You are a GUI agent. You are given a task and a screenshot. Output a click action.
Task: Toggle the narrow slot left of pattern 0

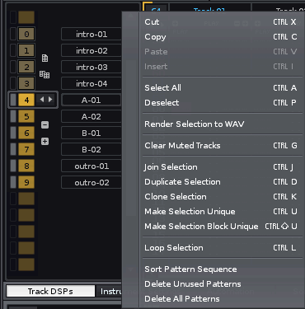point(13,34)
